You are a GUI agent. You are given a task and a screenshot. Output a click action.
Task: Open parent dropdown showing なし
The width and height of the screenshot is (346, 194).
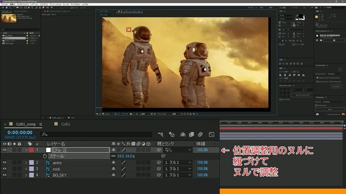point(178,150)
